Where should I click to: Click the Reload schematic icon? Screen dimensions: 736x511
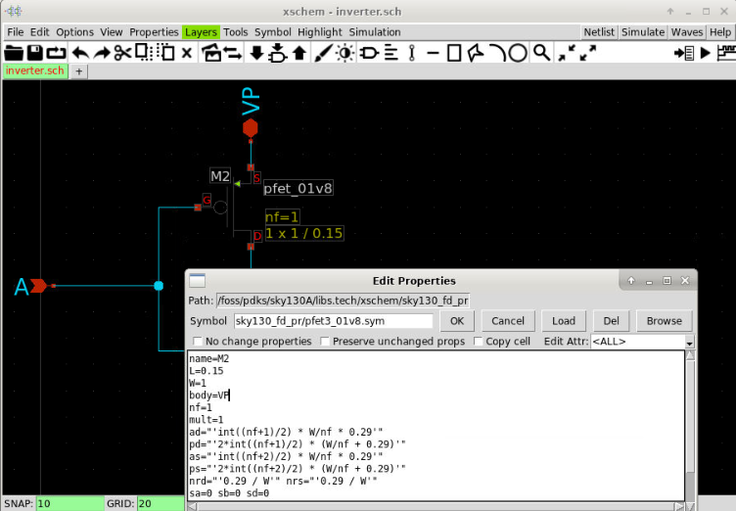coord(57,53)
